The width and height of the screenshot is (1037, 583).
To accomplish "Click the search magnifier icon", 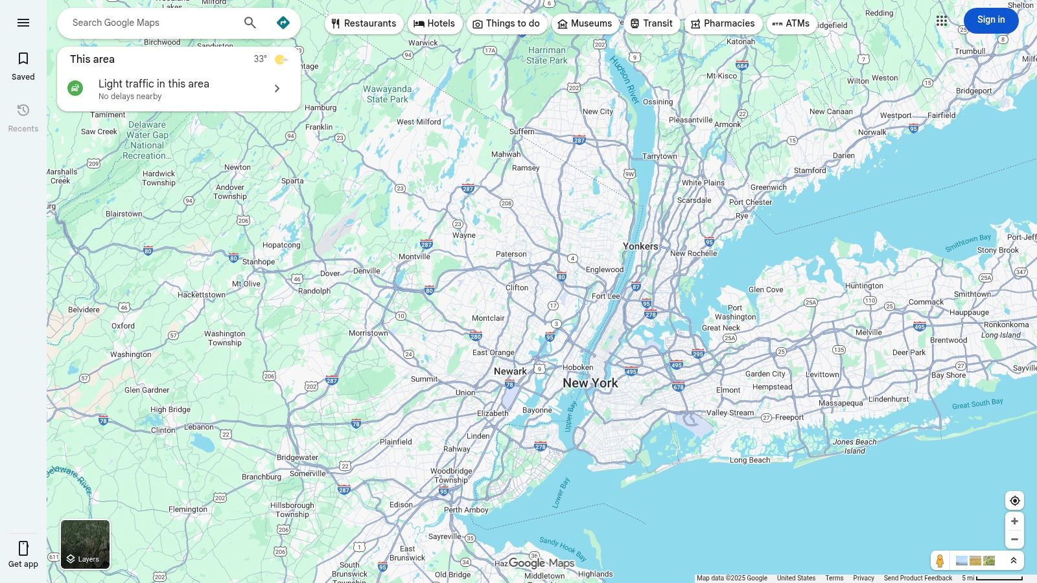I will click(250, 22).
